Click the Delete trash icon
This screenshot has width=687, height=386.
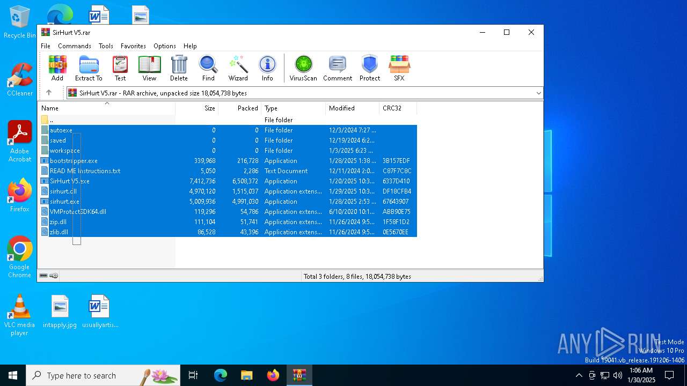[x=179, y=68]
